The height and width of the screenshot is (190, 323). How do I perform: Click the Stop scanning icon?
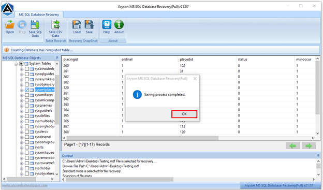[x=22, y=25]
